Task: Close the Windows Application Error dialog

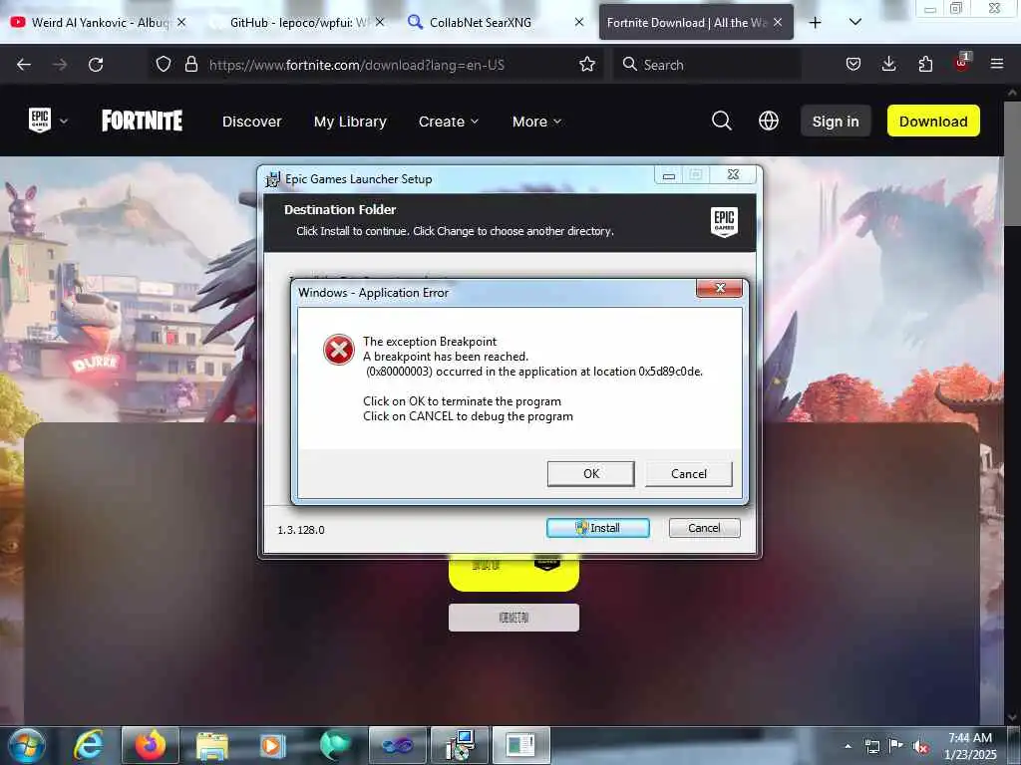Action: [719, 288]
